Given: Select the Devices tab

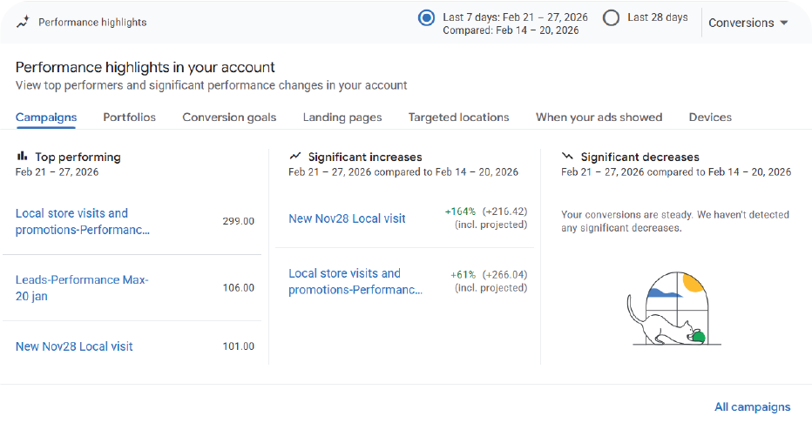Looking at the screenshot, I should 710,117.
